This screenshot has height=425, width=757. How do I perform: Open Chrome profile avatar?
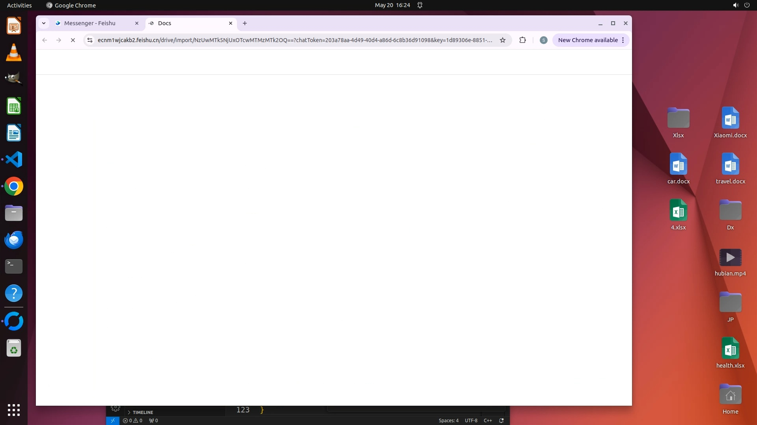click(544, 40)
